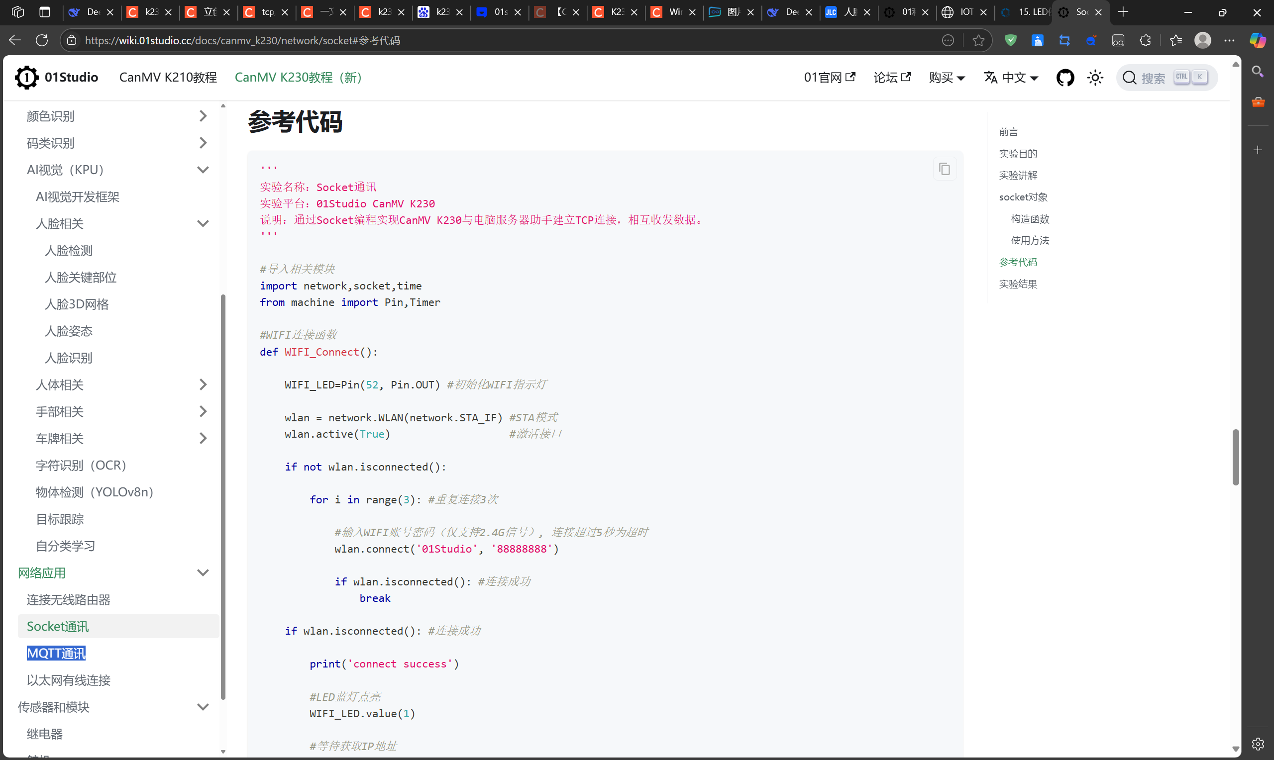Switch to CanMV K210教程 nav tab

point(168,77)
